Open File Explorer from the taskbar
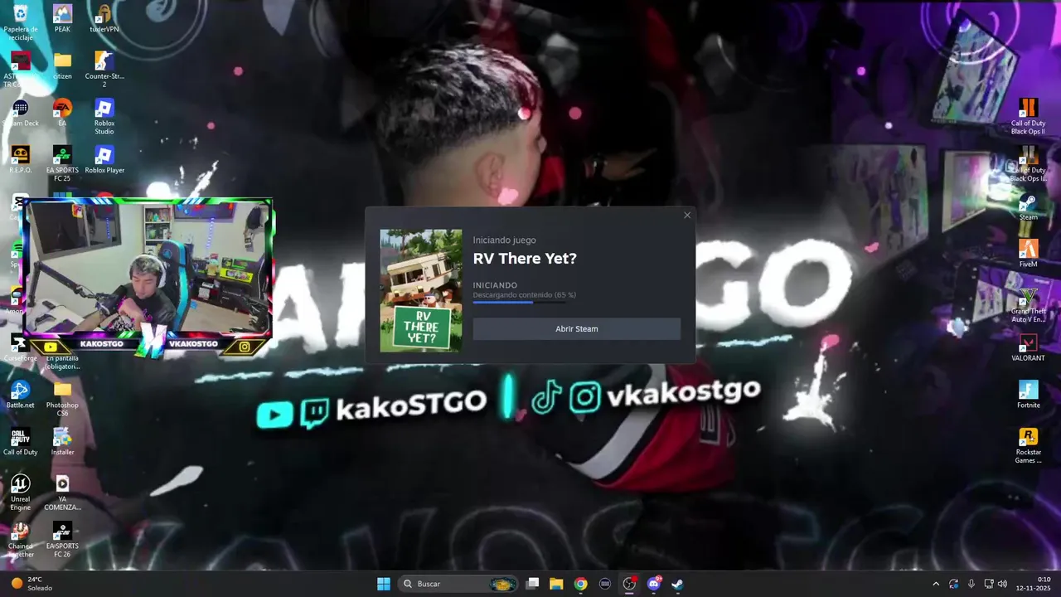 (x=556, y=584)
